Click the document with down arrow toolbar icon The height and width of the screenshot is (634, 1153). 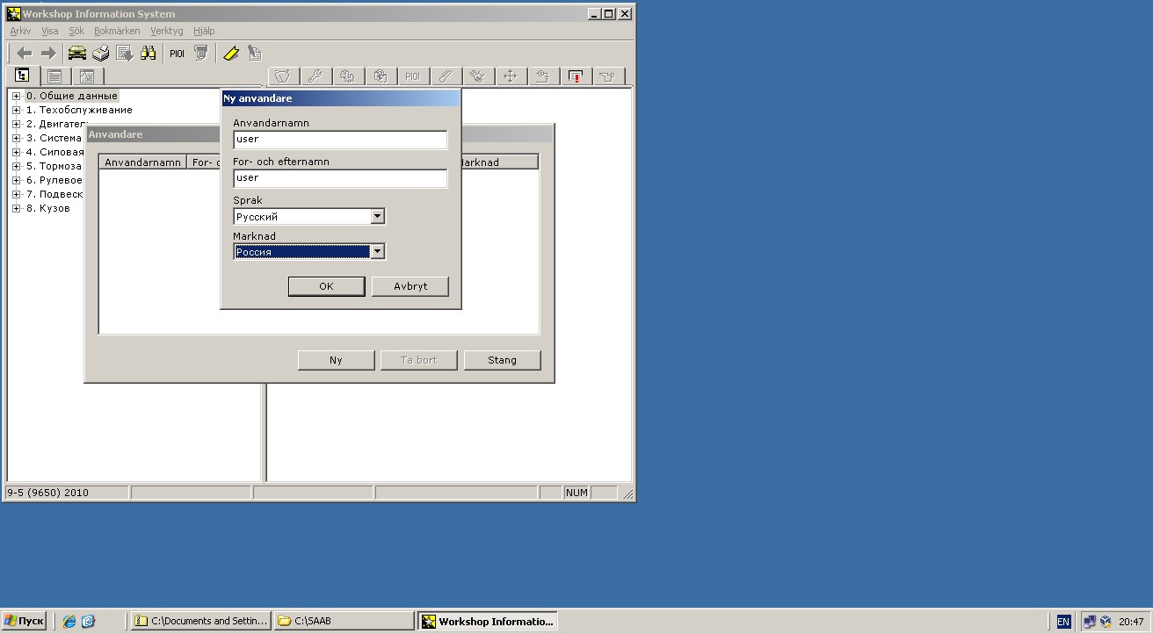[x=125, y=53]
